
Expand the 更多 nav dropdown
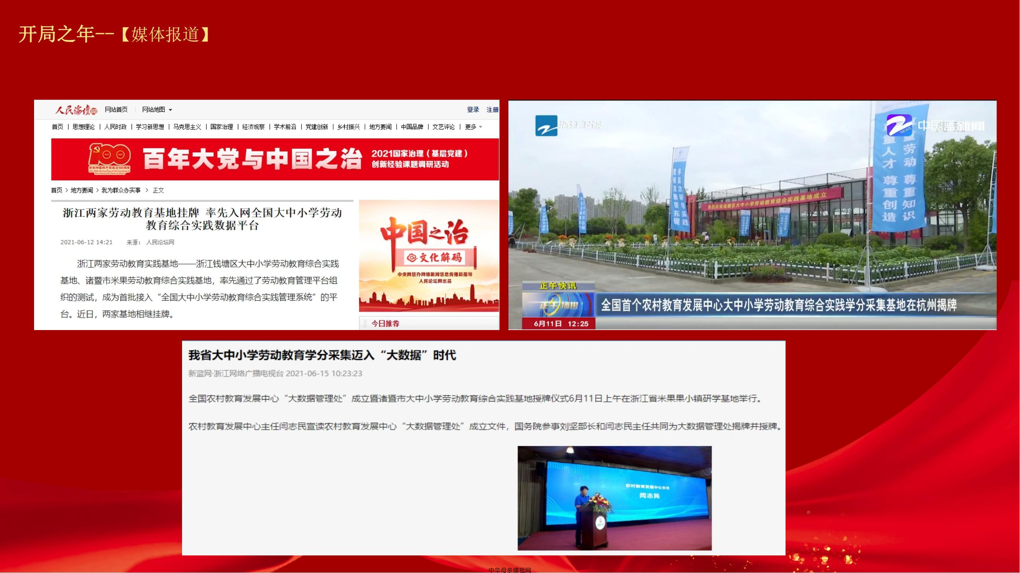[473, 127]
